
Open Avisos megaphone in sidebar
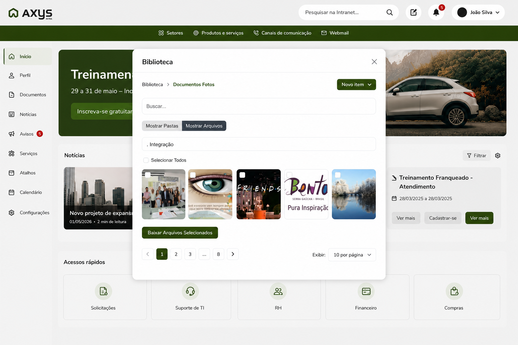click(x=11, y=134)
